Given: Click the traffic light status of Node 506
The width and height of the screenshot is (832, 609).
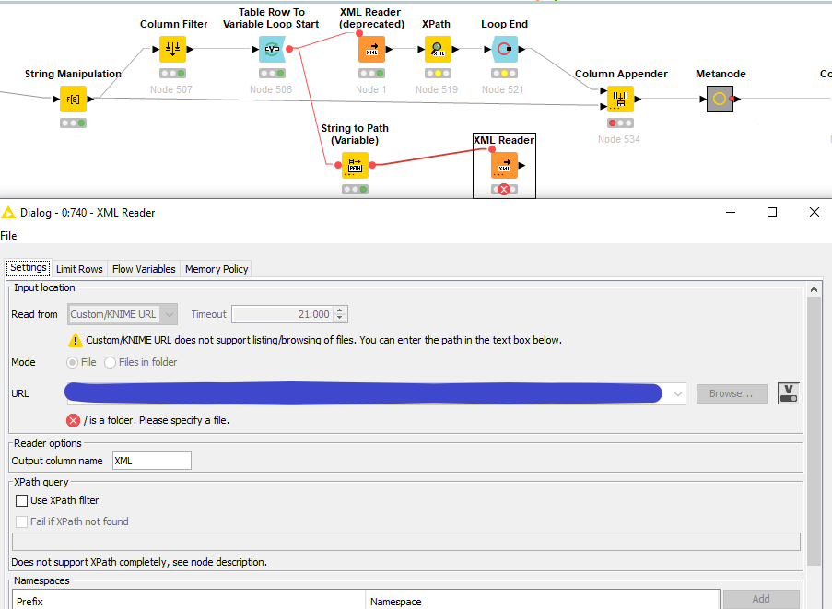Looking at the screenshot, I should 272,73.
